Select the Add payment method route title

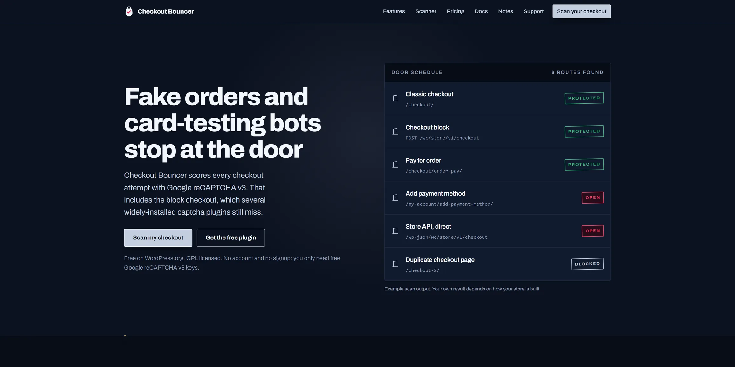click(x=435, y=194)
